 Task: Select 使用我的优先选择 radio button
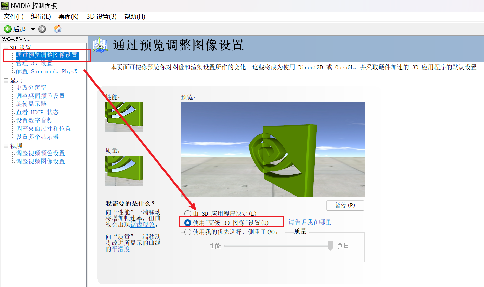(188, 232)
